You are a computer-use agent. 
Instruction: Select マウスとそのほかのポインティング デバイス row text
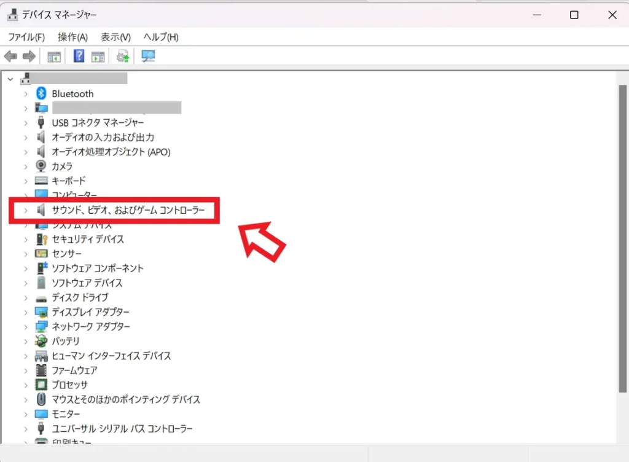point(125,399)
